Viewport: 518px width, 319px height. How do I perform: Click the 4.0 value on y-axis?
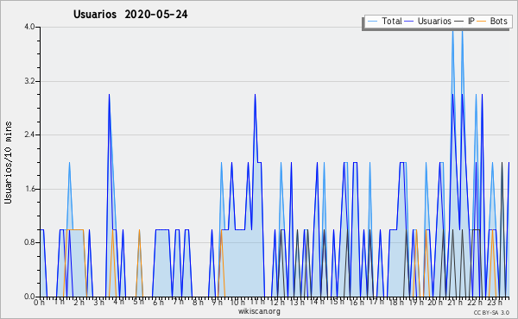coord(29,27)
